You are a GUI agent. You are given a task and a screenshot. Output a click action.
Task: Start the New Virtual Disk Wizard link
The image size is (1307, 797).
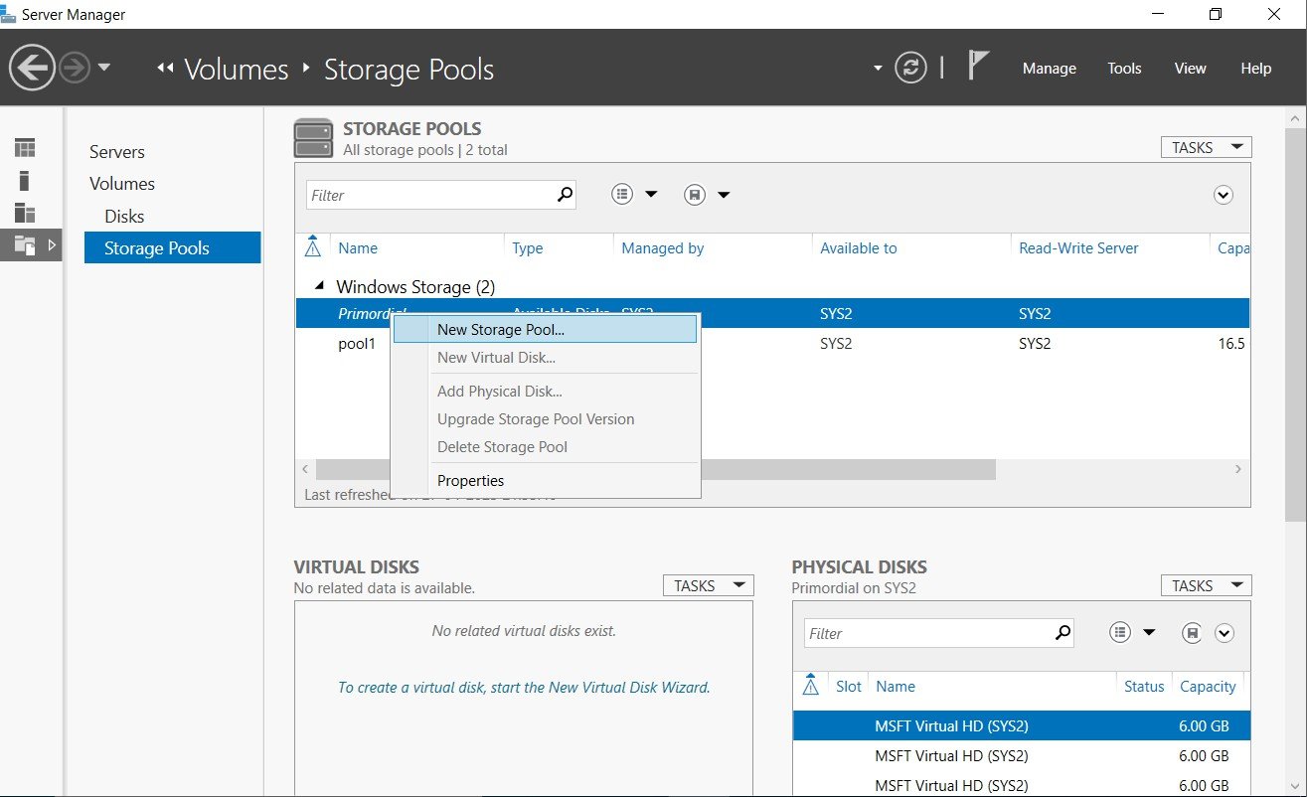(x=524, y=687)
